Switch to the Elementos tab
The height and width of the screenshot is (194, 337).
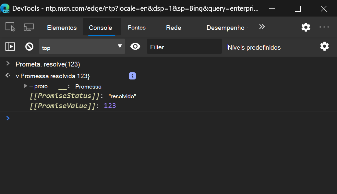62,28
